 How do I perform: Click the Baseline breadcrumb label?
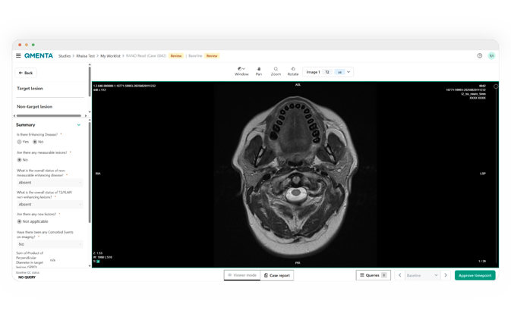pyautogui.click(x=195, y=56)
